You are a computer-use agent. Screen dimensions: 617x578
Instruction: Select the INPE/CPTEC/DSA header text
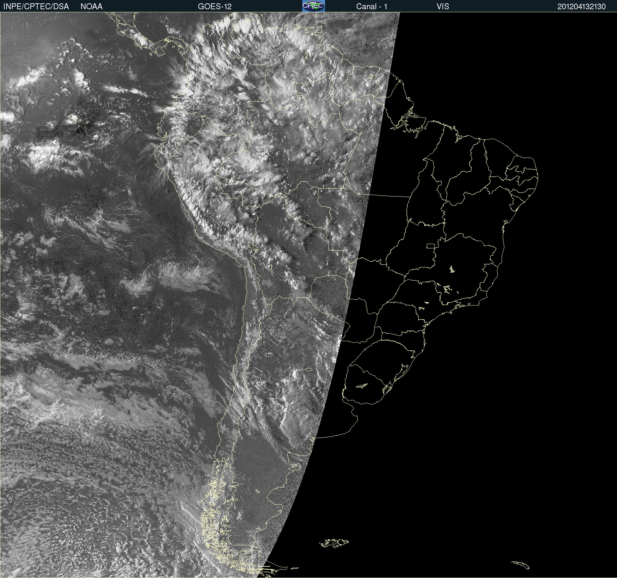(x=36, y=7)
